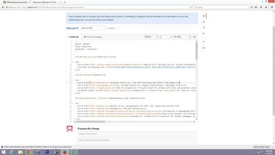Open the Code (eye) icon in right sidebar
275x155 pixels.
204,16
